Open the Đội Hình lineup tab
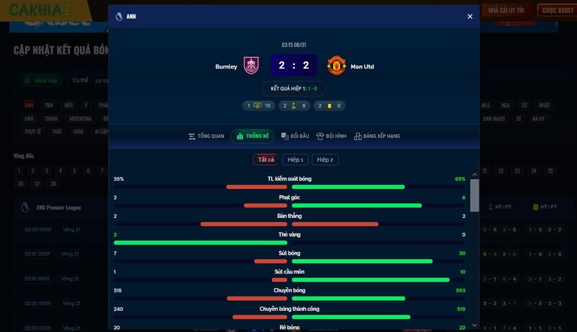The image size is (577, 332). (332, 136)
